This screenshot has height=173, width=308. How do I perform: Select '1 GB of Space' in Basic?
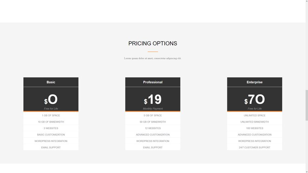51,115
